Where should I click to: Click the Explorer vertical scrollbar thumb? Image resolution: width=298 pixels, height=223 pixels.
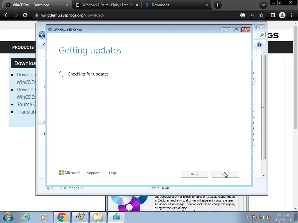pos(263,107)
